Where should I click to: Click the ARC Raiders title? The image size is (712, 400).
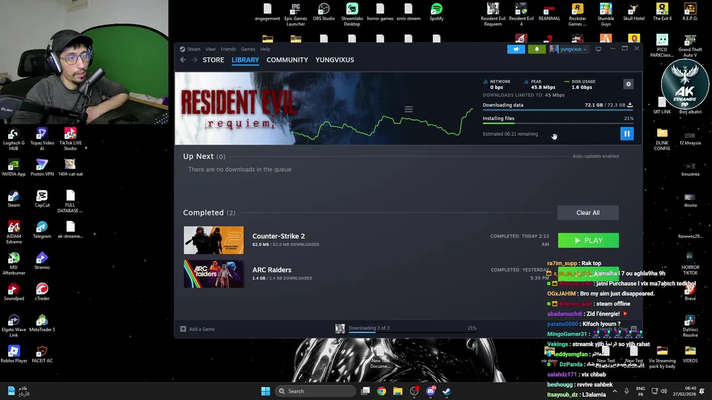272,270
